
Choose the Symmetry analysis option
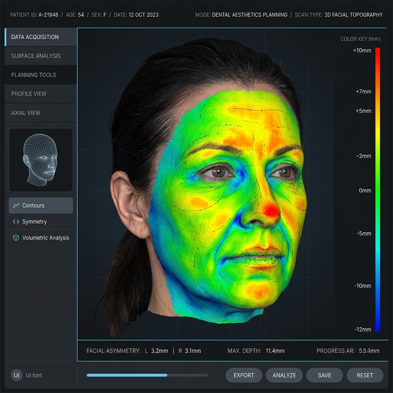point(41,221)
